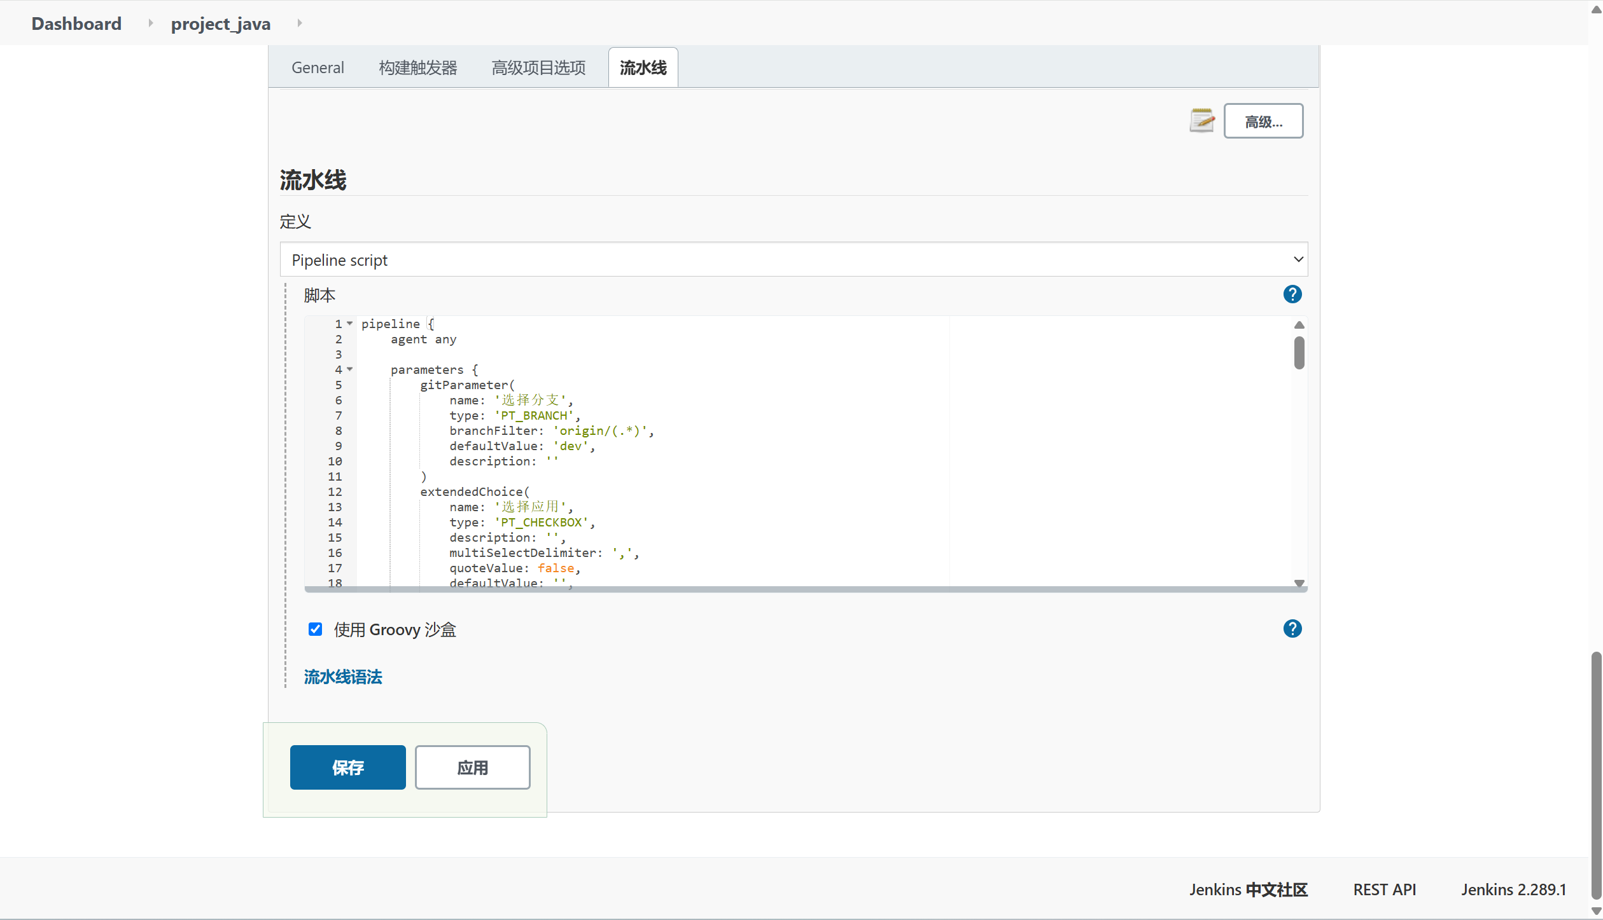
Task: Click breadcrumb arrow after project_java
Action: click(x=299, y=24)
